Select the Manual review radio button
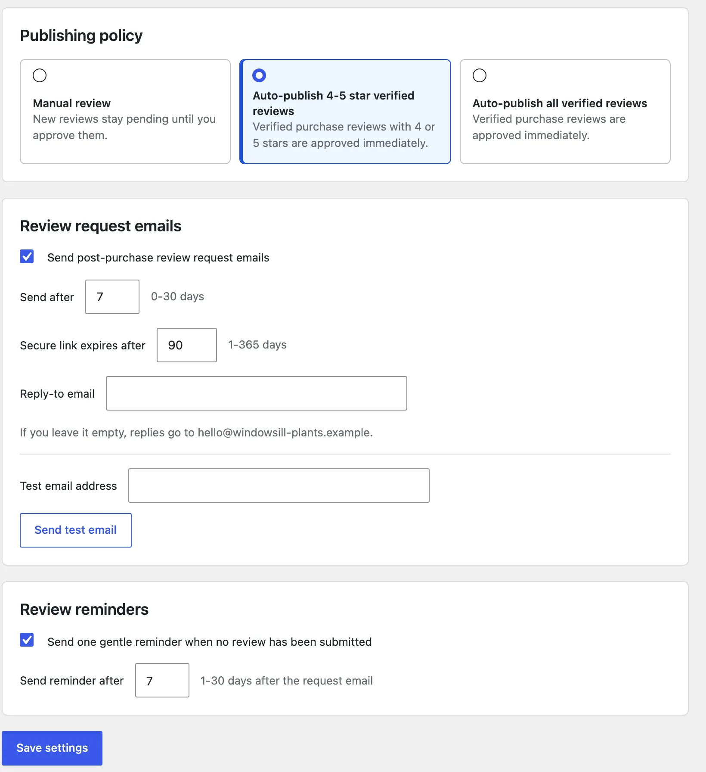 coord(40,75)
